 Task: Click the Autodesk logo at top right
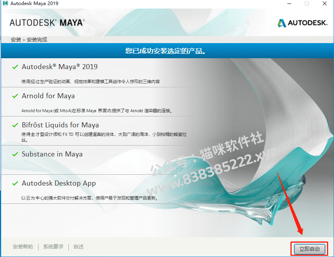coord(302,23)
